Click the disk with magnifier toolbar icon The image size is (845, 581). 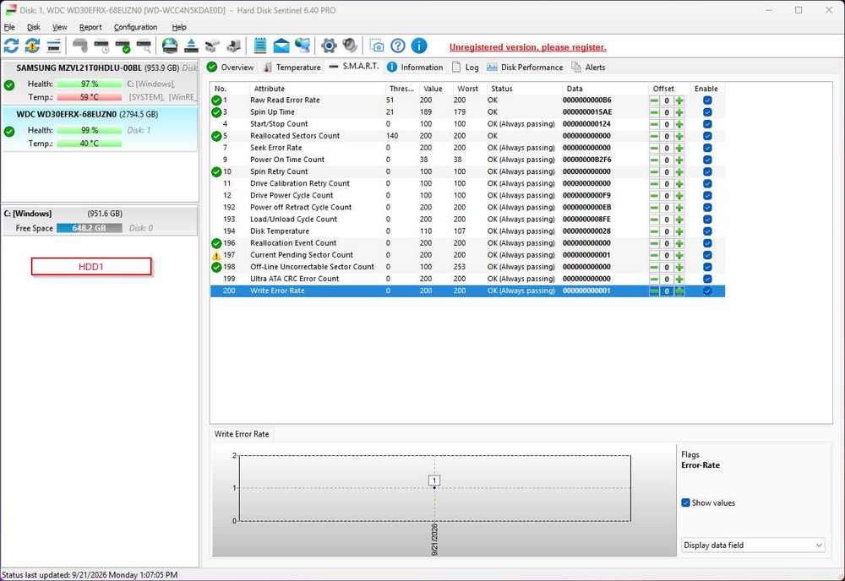[144, 46]
